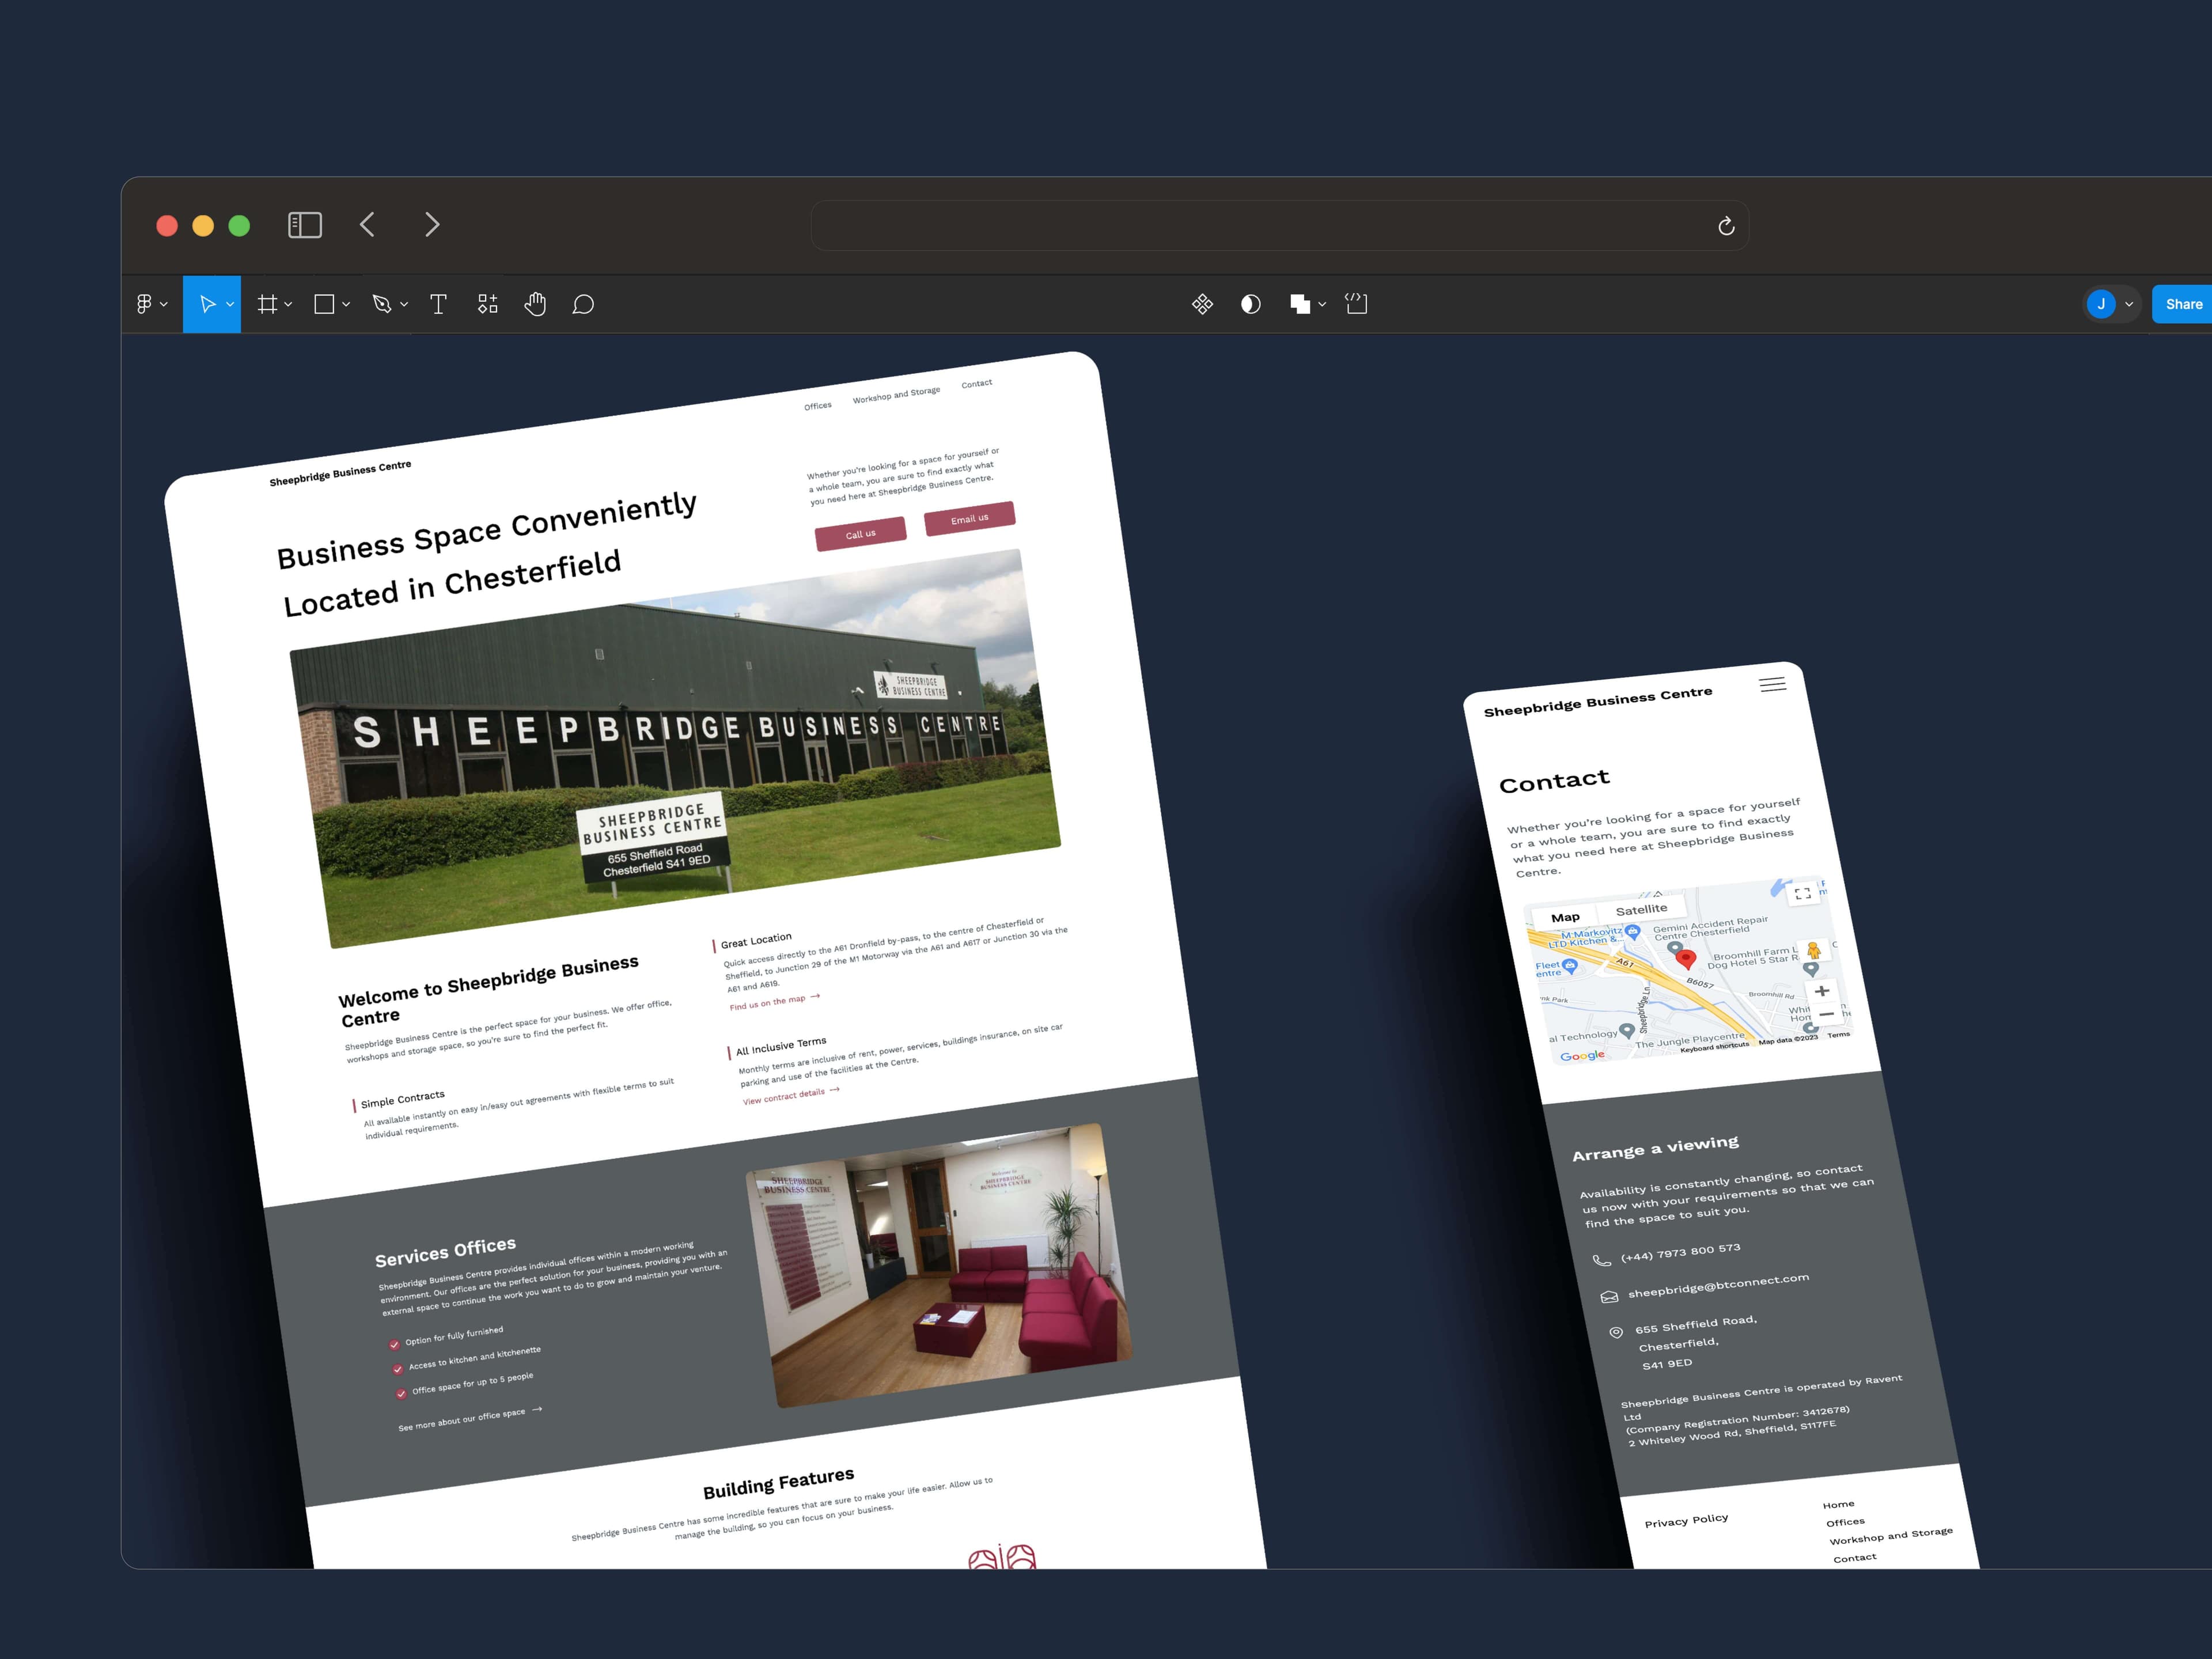Select the Frame tool
Image resolution: width=2212 pixels, height=1659 pixels.
(x=267, y=304)
